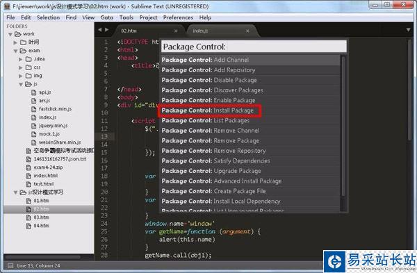Open 04.htm in sidebar
417x273 pixels.
click(x=41, y=226)
